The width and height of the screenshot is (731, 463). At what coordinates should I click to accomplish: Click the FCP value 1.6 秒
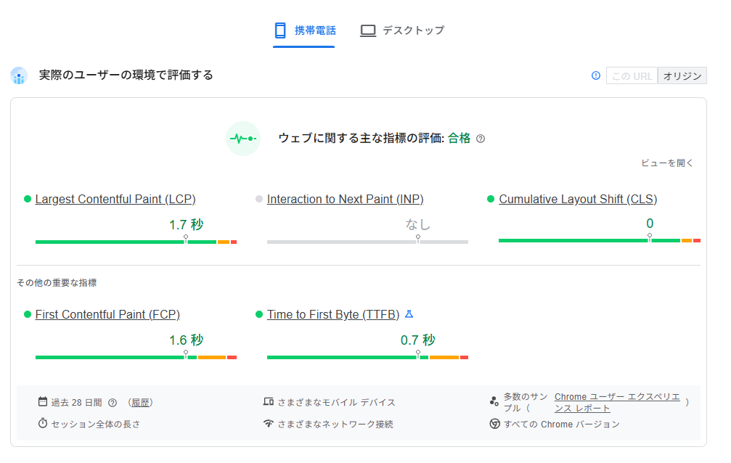(186, 340)
